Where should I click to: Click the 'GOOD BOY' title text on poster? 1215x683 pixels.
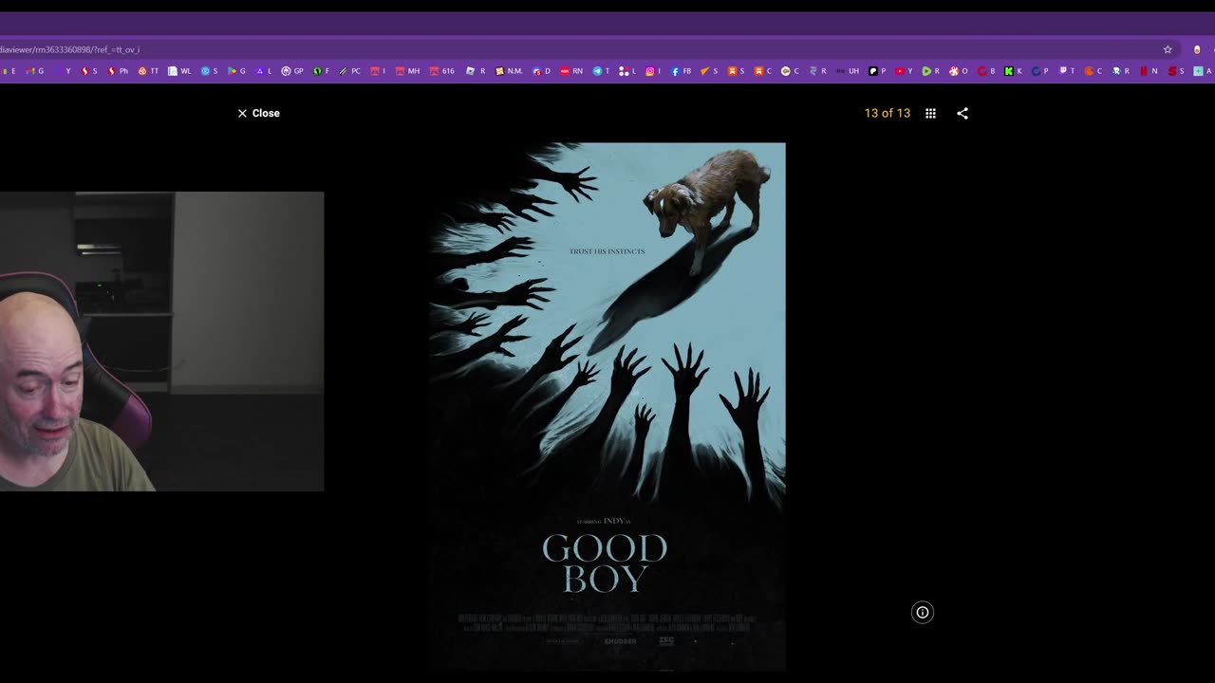point(605,563)
